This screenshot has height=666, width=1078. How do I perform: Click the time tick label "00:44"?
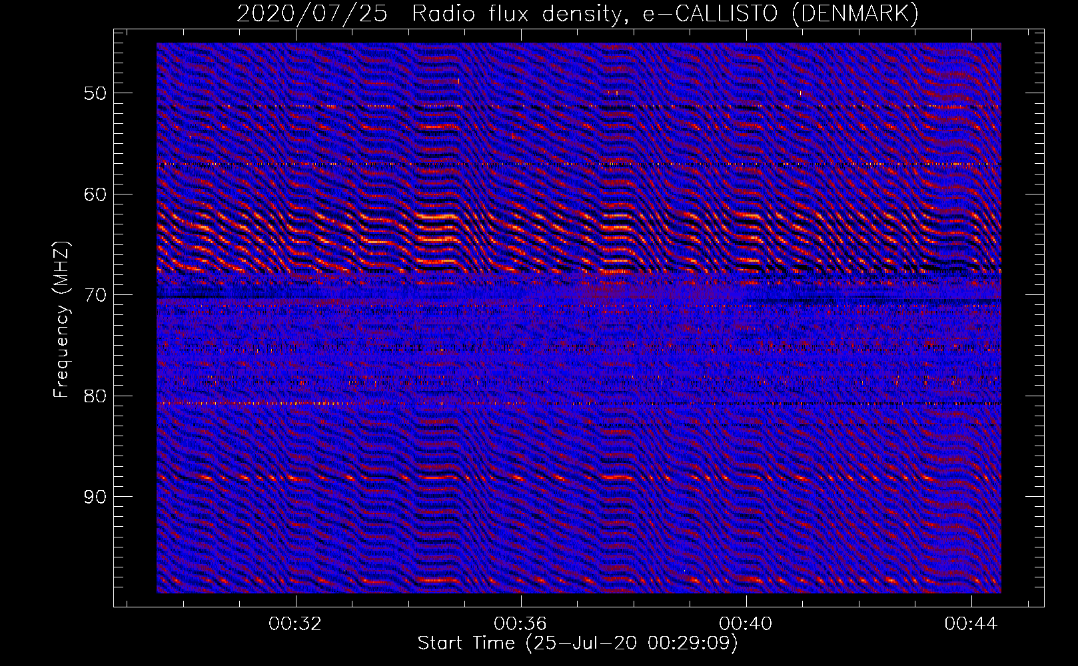pyautogui.click(x=971, y=623)
